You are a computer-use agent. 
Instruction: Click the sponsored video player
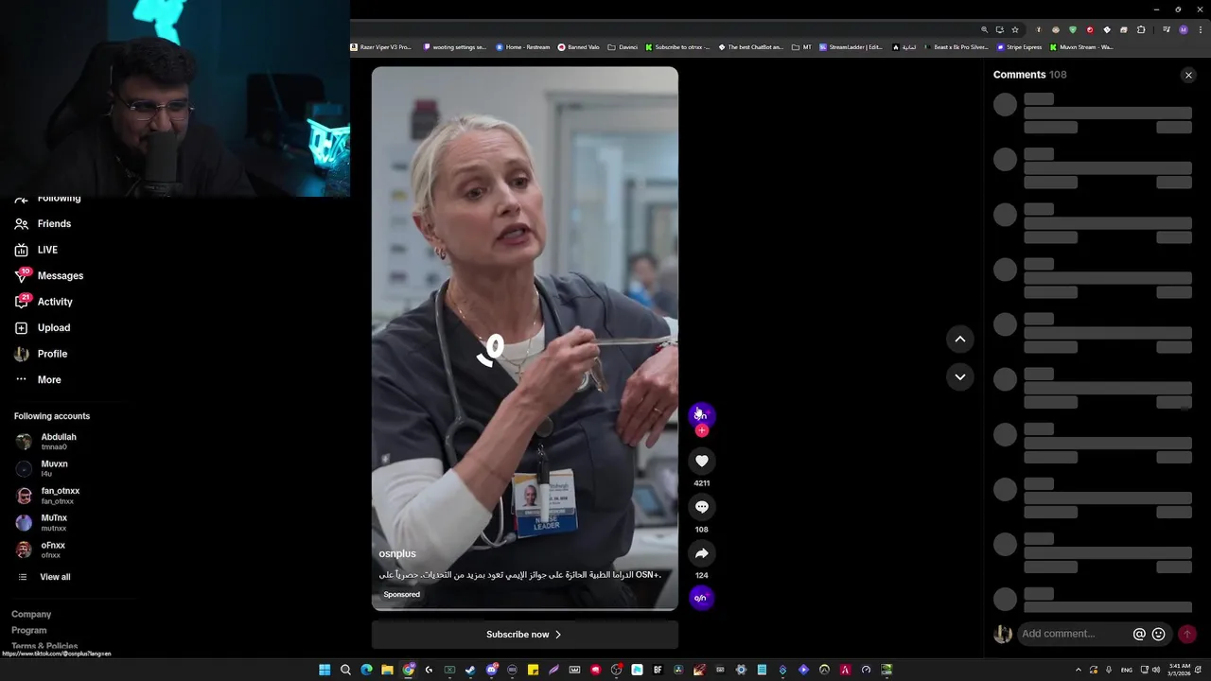tap(524, 338)
